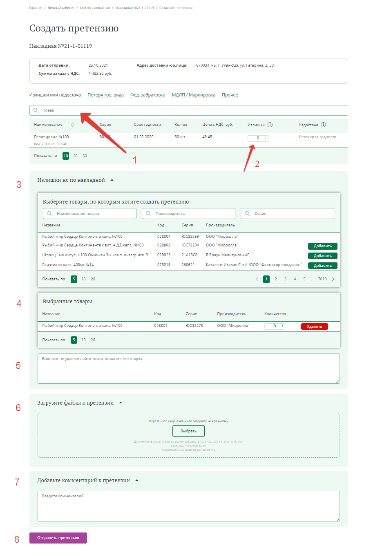Add Шприц 1мл инсул. to claim
Screen dimensions: 371x557
(322, 256)
